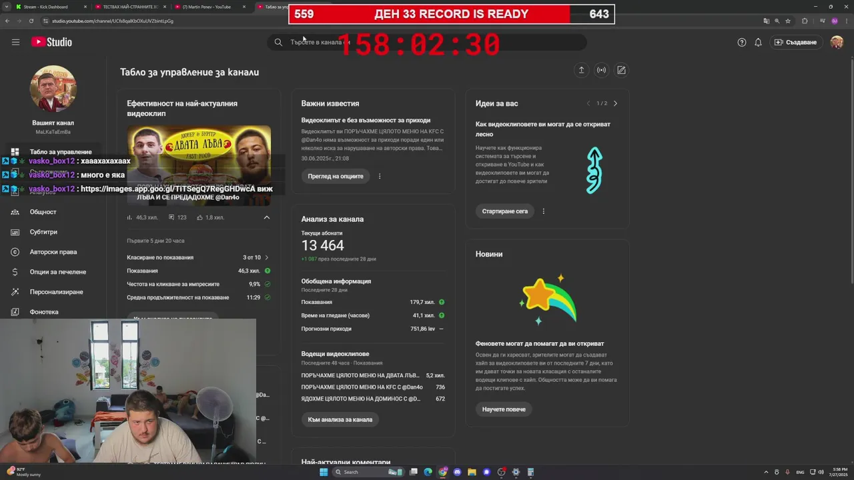
Task: Expand the Класиране по показвания row arrow
Action: point(267,257)
